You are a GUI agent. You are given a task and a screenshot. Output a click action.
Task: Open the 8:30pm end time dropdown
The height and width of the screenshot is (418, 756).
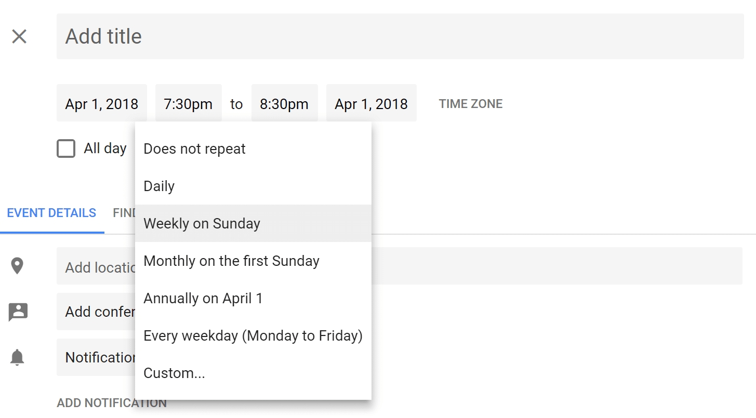point(284,103)
